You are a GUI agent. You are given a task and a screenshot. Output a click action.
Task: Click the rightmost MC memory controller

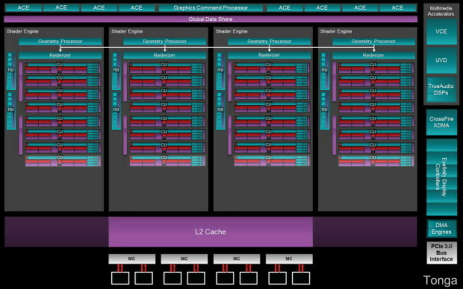[289, 259]
